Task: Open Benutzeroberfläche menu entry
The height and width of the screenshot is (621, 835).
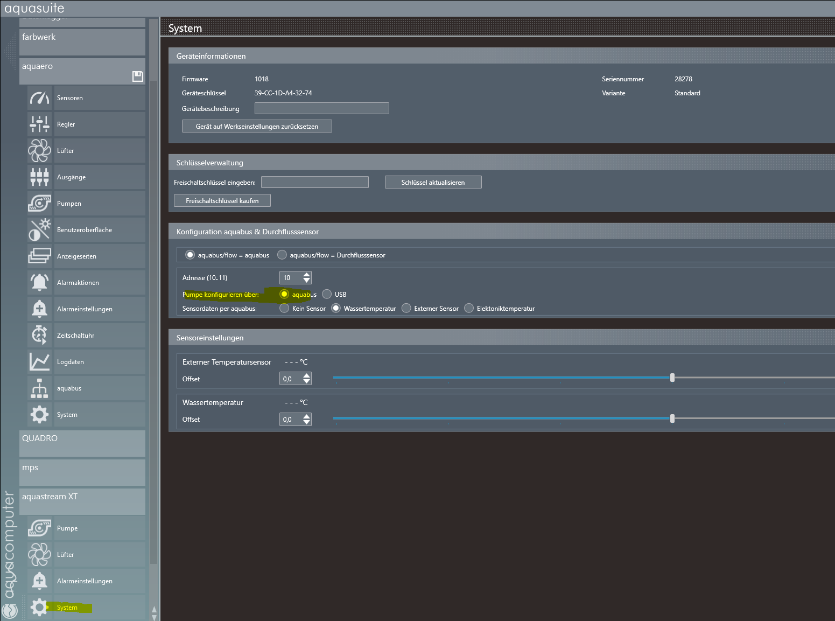Action: coord(85,230)
